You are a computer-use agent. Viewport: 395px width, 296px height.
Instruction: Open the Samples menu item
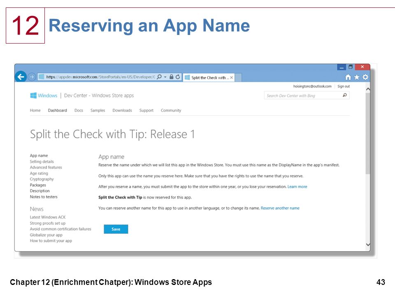point(98,110)
